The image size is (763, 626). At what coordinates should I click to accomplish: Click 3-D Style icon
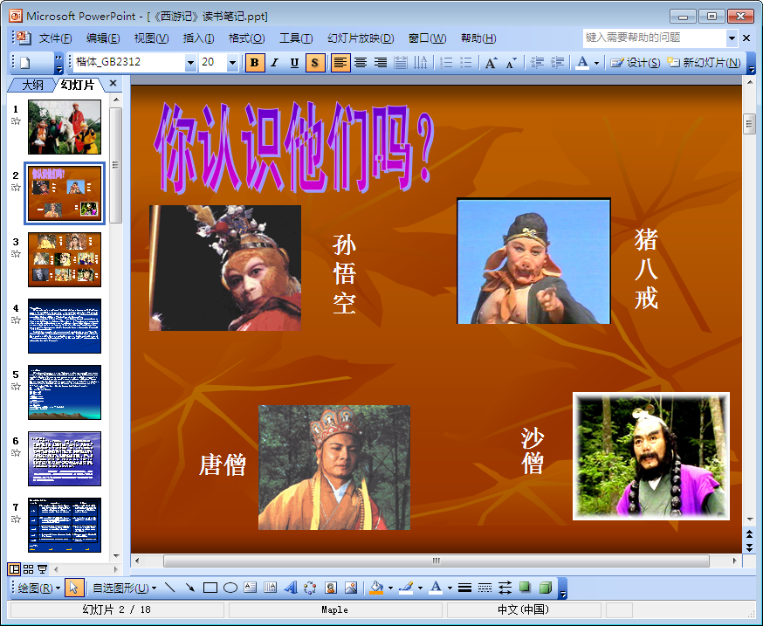coord(546,588)
